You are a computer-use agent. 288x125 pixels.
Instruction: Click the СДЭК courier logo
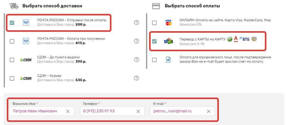[x=26, y=78]
